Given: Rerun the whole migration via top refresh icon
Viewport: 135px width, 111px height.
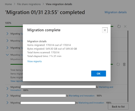Looking at the screenshot, I should click(x=119, y=26).
